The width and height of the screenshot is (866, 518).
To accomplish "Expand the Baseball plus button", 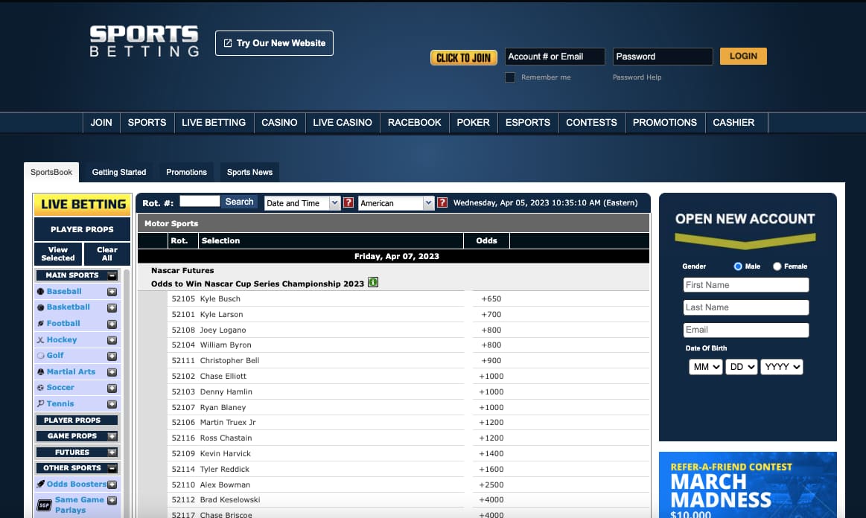I will tap(112, 292).
